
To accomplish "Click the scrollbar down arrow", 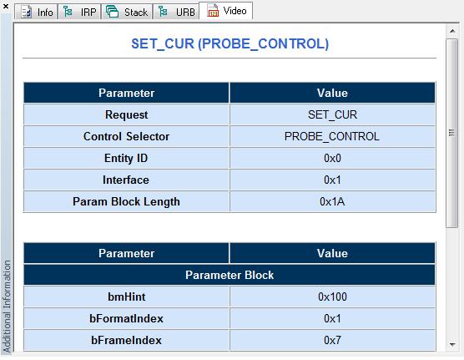I will (x=451, y=344).
